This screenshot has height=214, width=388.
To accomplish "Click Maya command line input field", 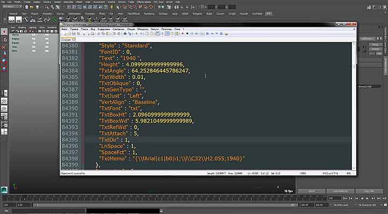I will 48,211.
